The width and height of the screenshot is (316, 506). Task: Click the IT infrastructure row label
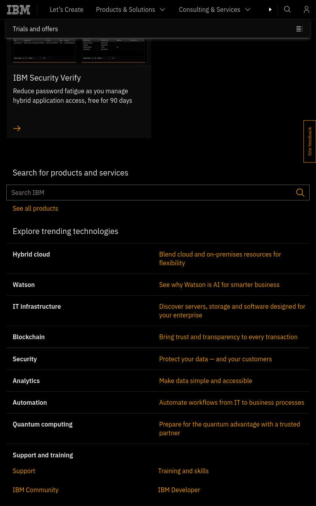[37, 306]
